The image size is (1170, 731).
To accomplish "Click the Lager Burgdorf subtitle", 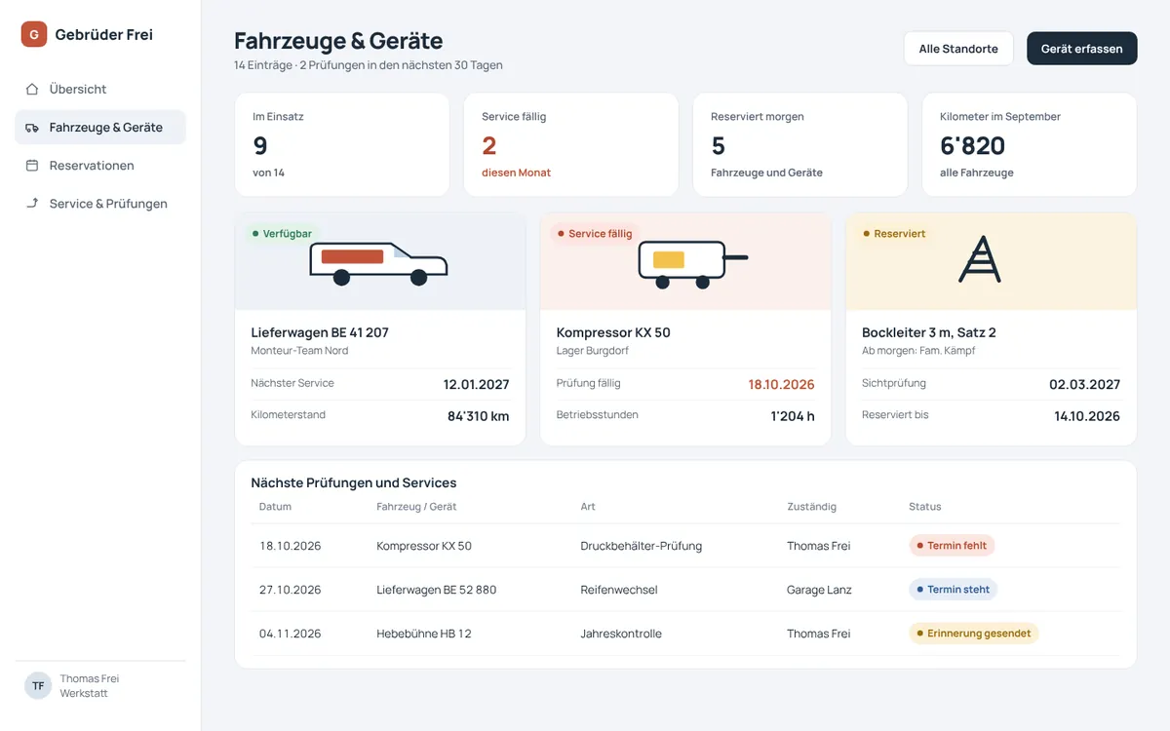I will 592,351.
